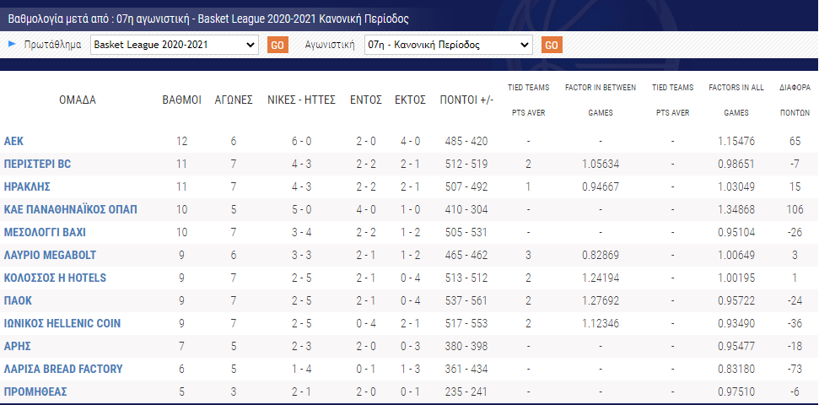Image resolution: width=819 pixels, height=405 pixels.
Task: Click the GO button next to the Αγωνιστική dropdown
Action: tap(552, 45)
